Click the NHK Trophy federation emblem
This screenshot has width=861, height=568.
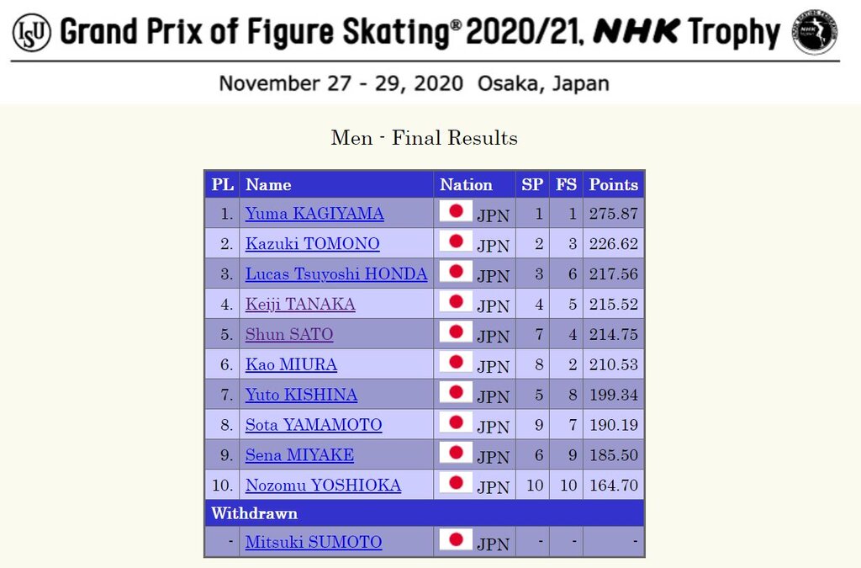[x=814, y=32]
